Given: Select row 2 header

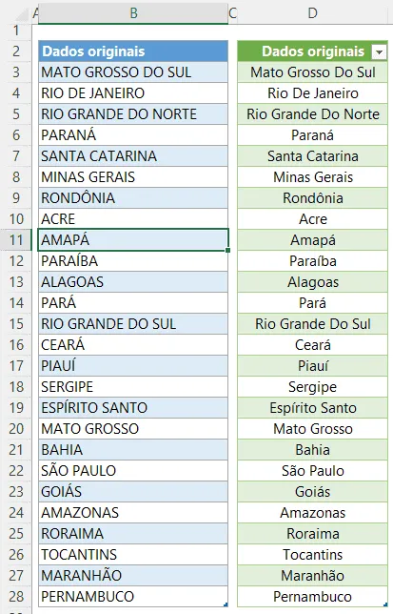Looking at the screenshot, I should point(16,51).
